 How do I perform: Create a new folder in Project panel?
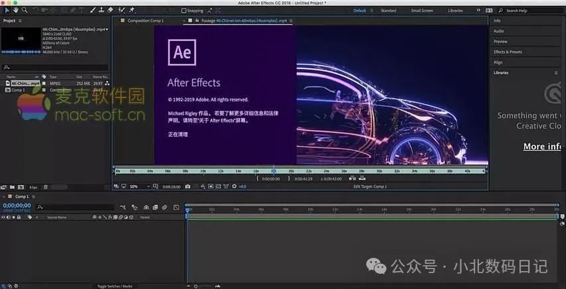[x=12, y=187]
